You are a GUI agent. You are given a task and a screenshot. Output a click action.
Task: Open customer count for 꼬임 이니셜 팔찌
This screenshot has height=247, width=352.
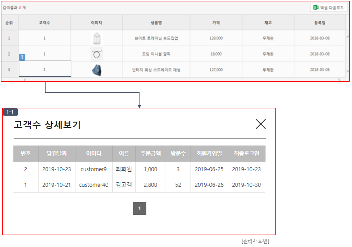tap(45, 54)
